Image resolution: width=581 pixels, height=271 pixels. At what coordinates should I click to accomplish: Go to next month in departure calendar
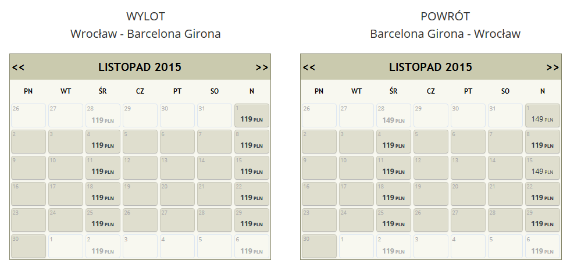coord(262,67)
